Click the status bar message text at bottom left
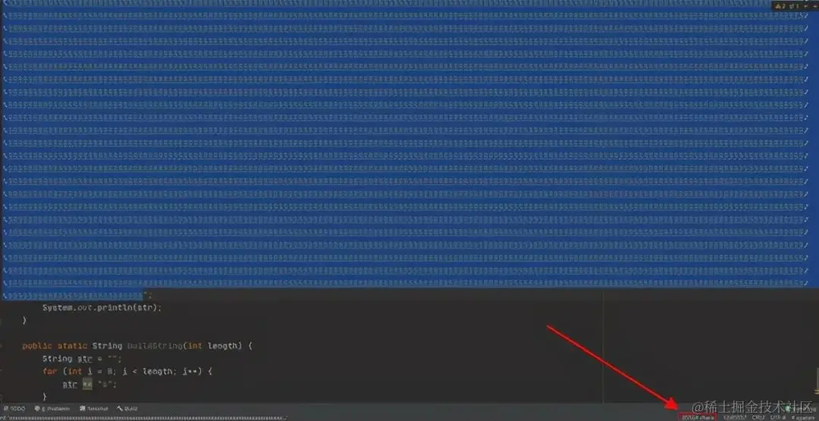This screenshot has width=819, height=421. [144, 418]
